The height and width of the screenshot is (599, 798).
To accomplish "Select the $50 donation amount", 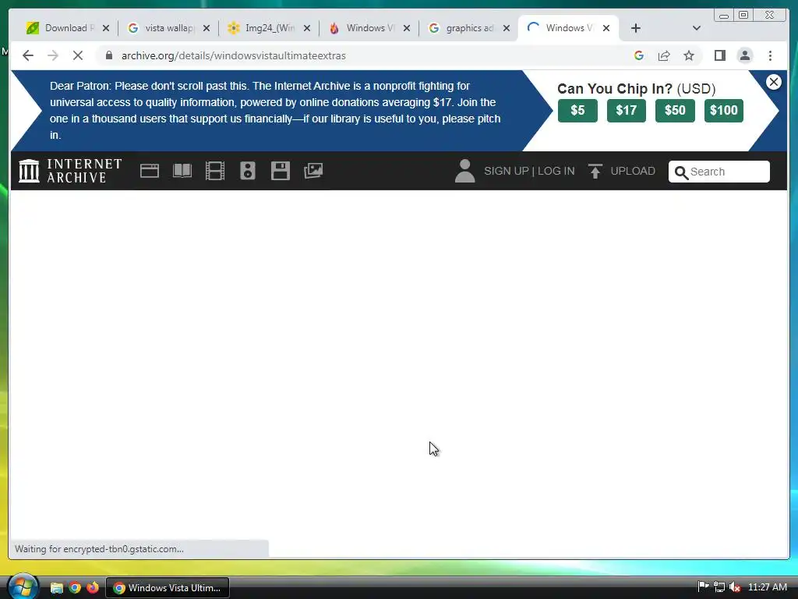I will pyautogui.click(x=675, y=111).
